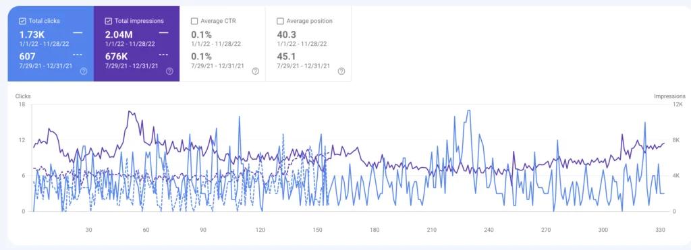Click the solid line legend in Total clicks card

coord(78,32)
